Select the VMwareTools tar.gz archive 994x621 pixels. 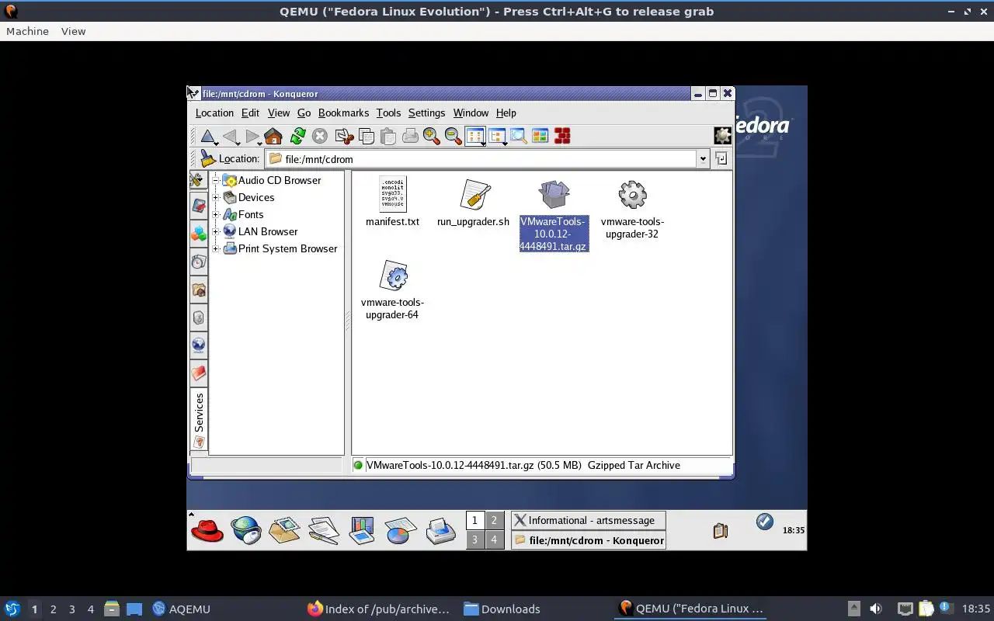(x=554, y=215)
